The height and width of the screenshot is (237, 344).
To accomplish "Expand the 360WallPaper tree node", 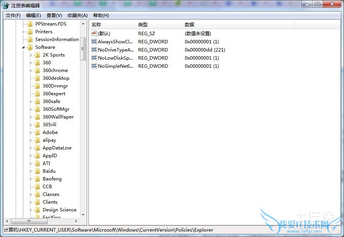I will tap(31, 117).
